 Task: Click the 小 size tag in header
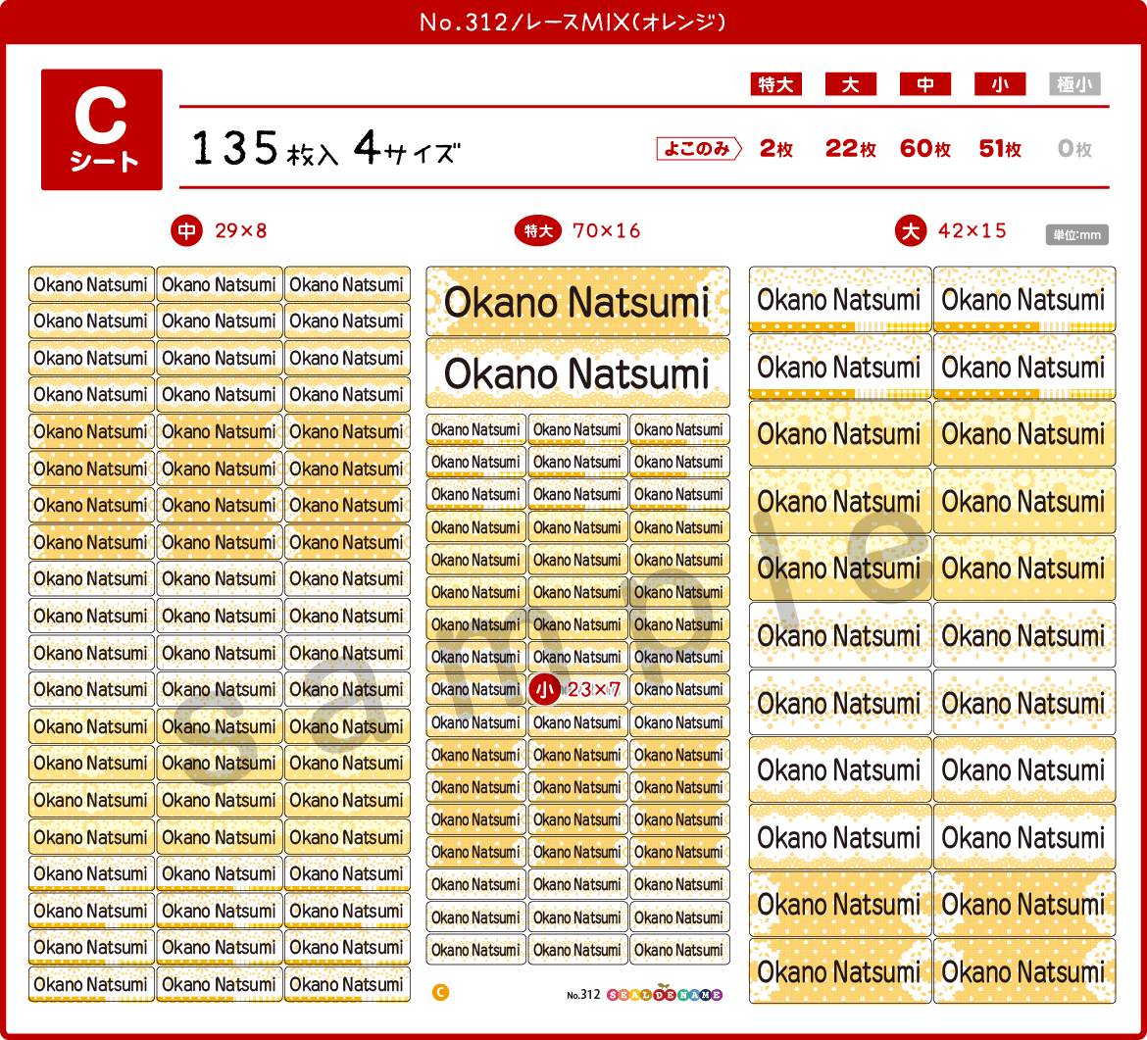pos(999,84)
